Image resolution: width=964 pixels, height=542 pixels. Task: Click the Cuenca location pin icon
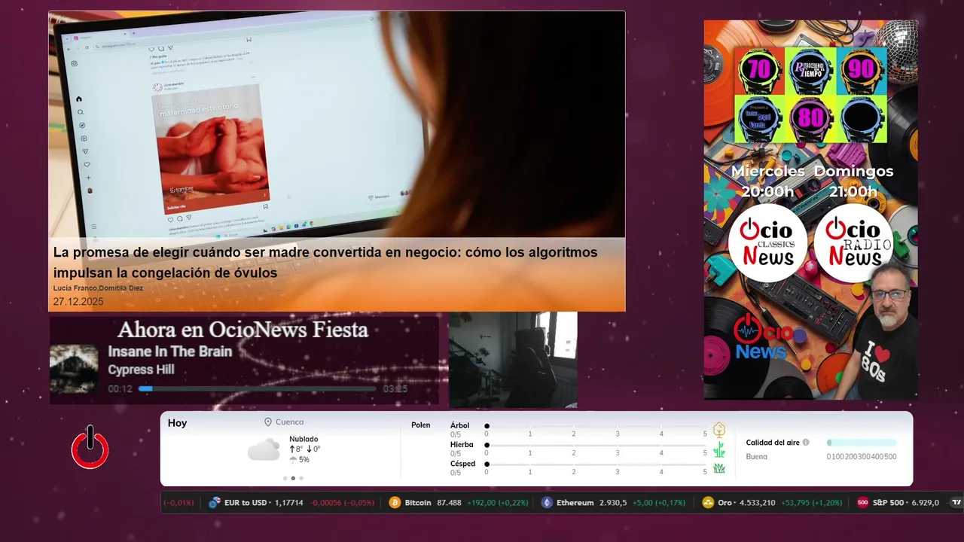coord(267,422)
